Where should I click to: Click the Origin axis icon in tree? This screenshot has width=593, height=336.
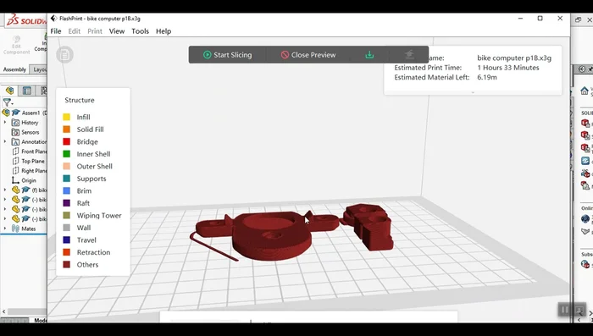15,180
